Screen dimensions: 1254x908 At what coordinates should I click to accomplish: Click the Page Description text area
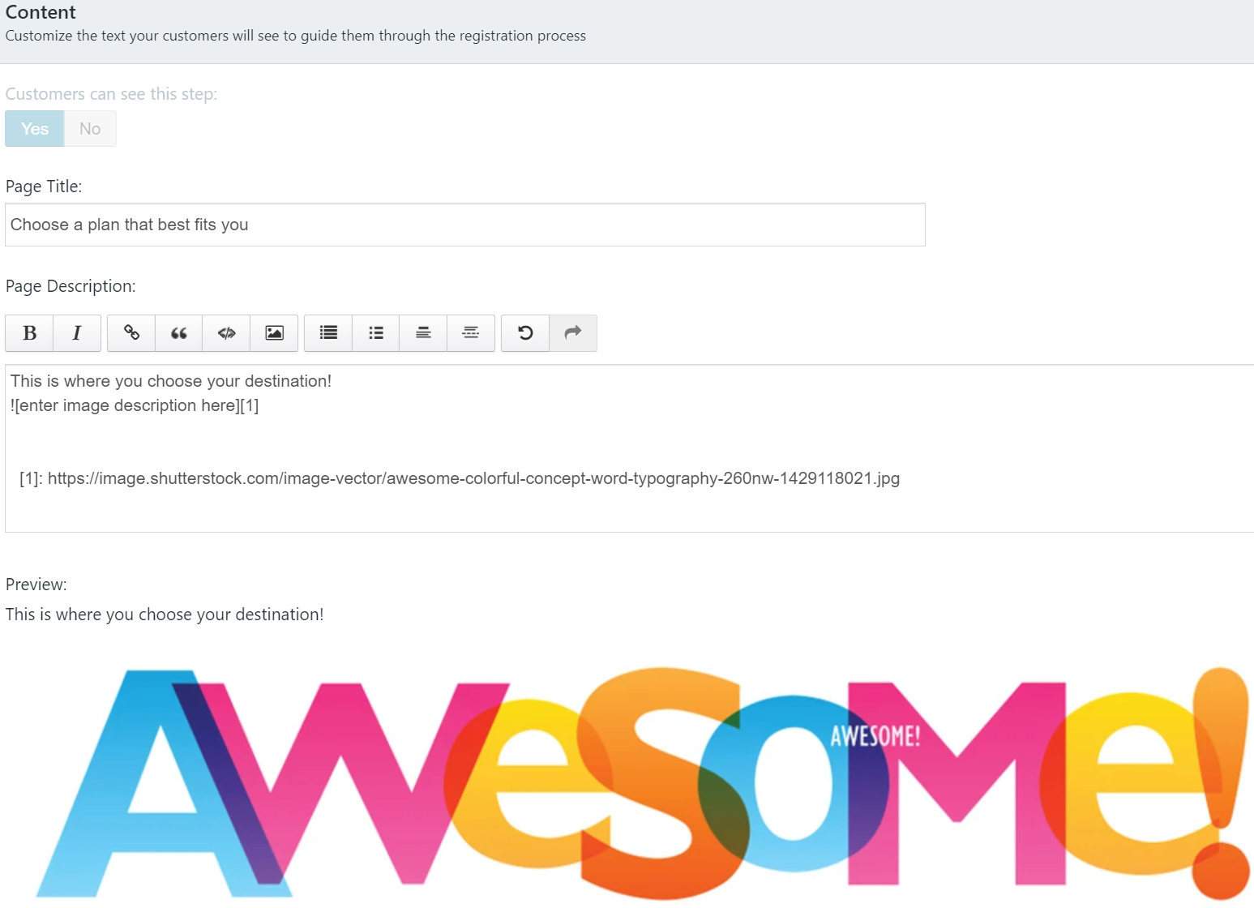[x=630, y=448]
